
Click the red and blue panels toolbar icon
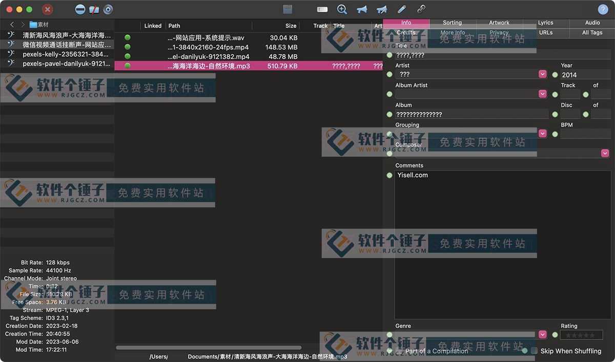coord(94,9)
